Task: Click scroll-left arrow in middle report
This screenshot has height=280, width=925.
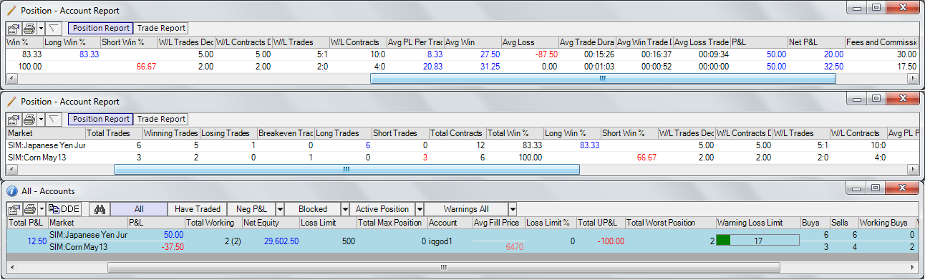Action: [x=12, y=170]
